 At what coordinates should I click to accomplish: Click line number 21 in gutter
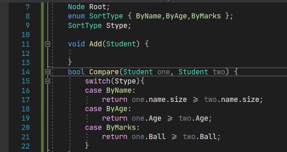(26, 137)
